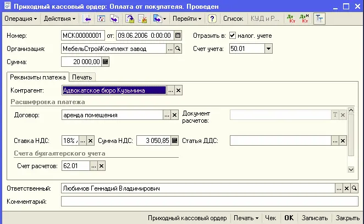Click the Чек button
This screenshot has width=364, height=224.
click(271, 218)
